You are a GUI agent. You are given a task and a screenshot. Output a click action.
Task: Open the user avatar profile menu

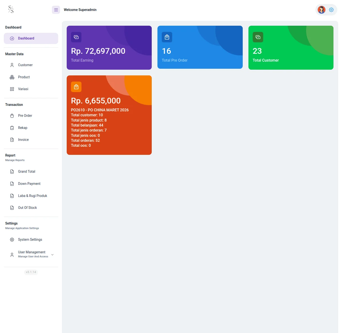tap(322, 10)
